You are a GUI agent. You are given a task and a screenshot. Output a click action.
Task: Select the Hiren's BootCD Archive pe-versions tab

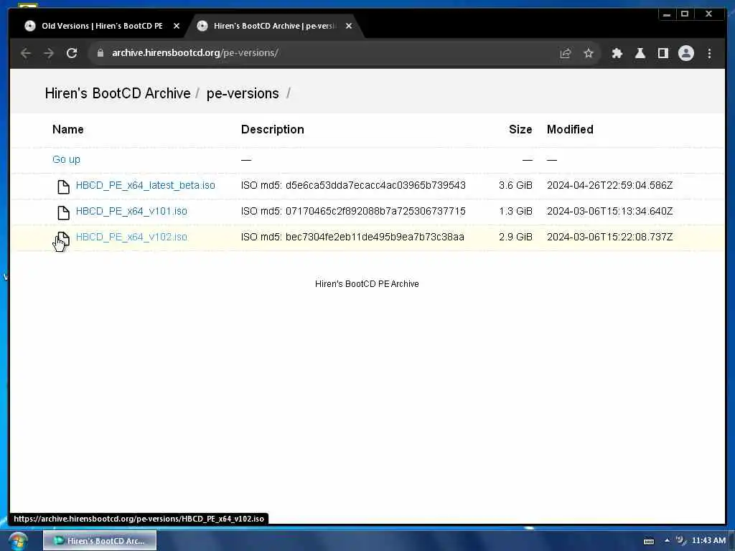274,26
